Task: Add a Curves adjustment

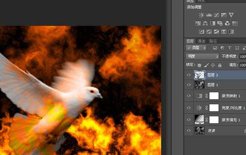Action: [x=216, y=15]
